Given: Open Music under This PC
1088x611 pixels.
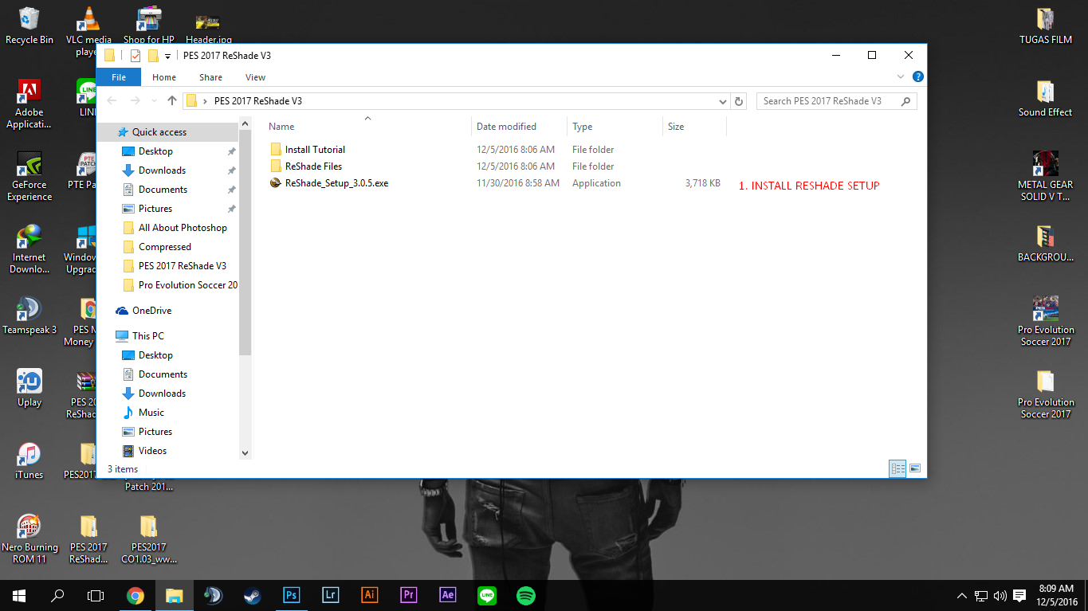Looking at the screenshot, I should [151, 413].
